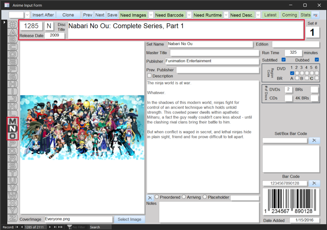The image size is (327, 230).
Task: Show Latest entries
Action: (270, 15)
